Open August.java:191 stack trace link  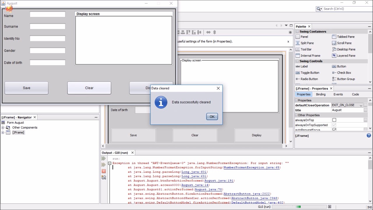[x=219, y=181]
